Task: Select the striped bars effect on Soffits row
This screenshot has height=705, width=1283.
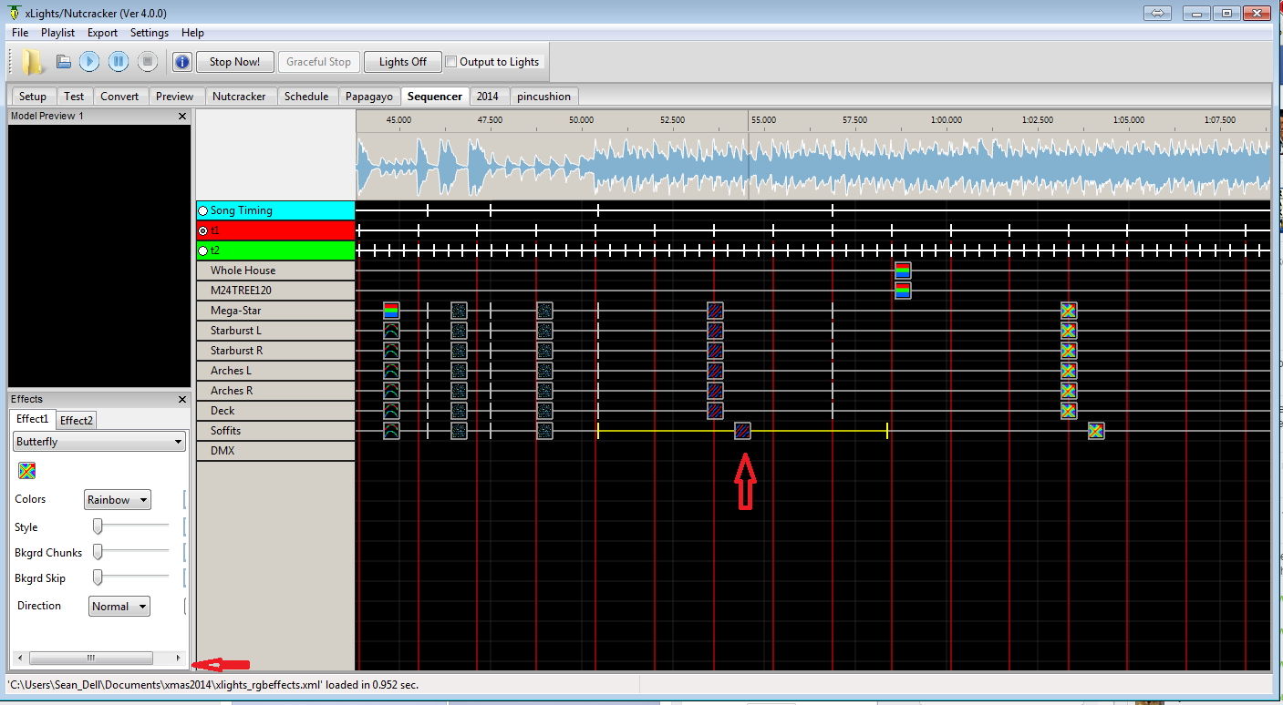Action: (x=743, y=431)
